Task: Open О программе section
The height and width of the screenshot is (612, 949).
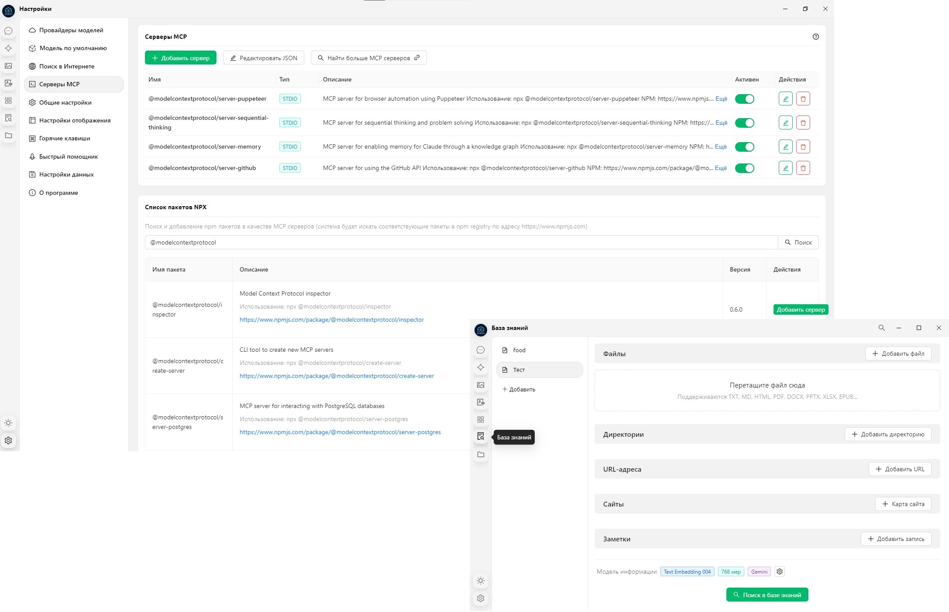Action: tap(74, 193)
